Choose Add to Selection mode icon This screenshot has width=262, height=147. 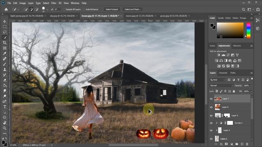point(31,9)
